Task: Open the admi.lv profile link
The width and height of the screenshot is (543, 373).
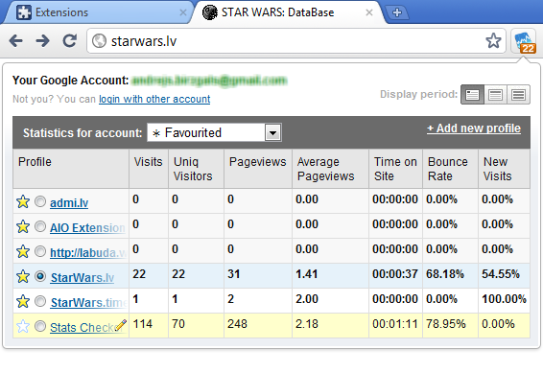Action: 69,202
